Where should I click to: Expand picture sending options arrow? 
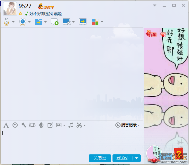click(x=64, y=125)
